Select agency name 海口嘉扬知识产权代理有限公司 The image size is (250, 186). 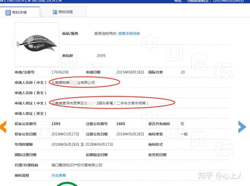coord(77,165)
